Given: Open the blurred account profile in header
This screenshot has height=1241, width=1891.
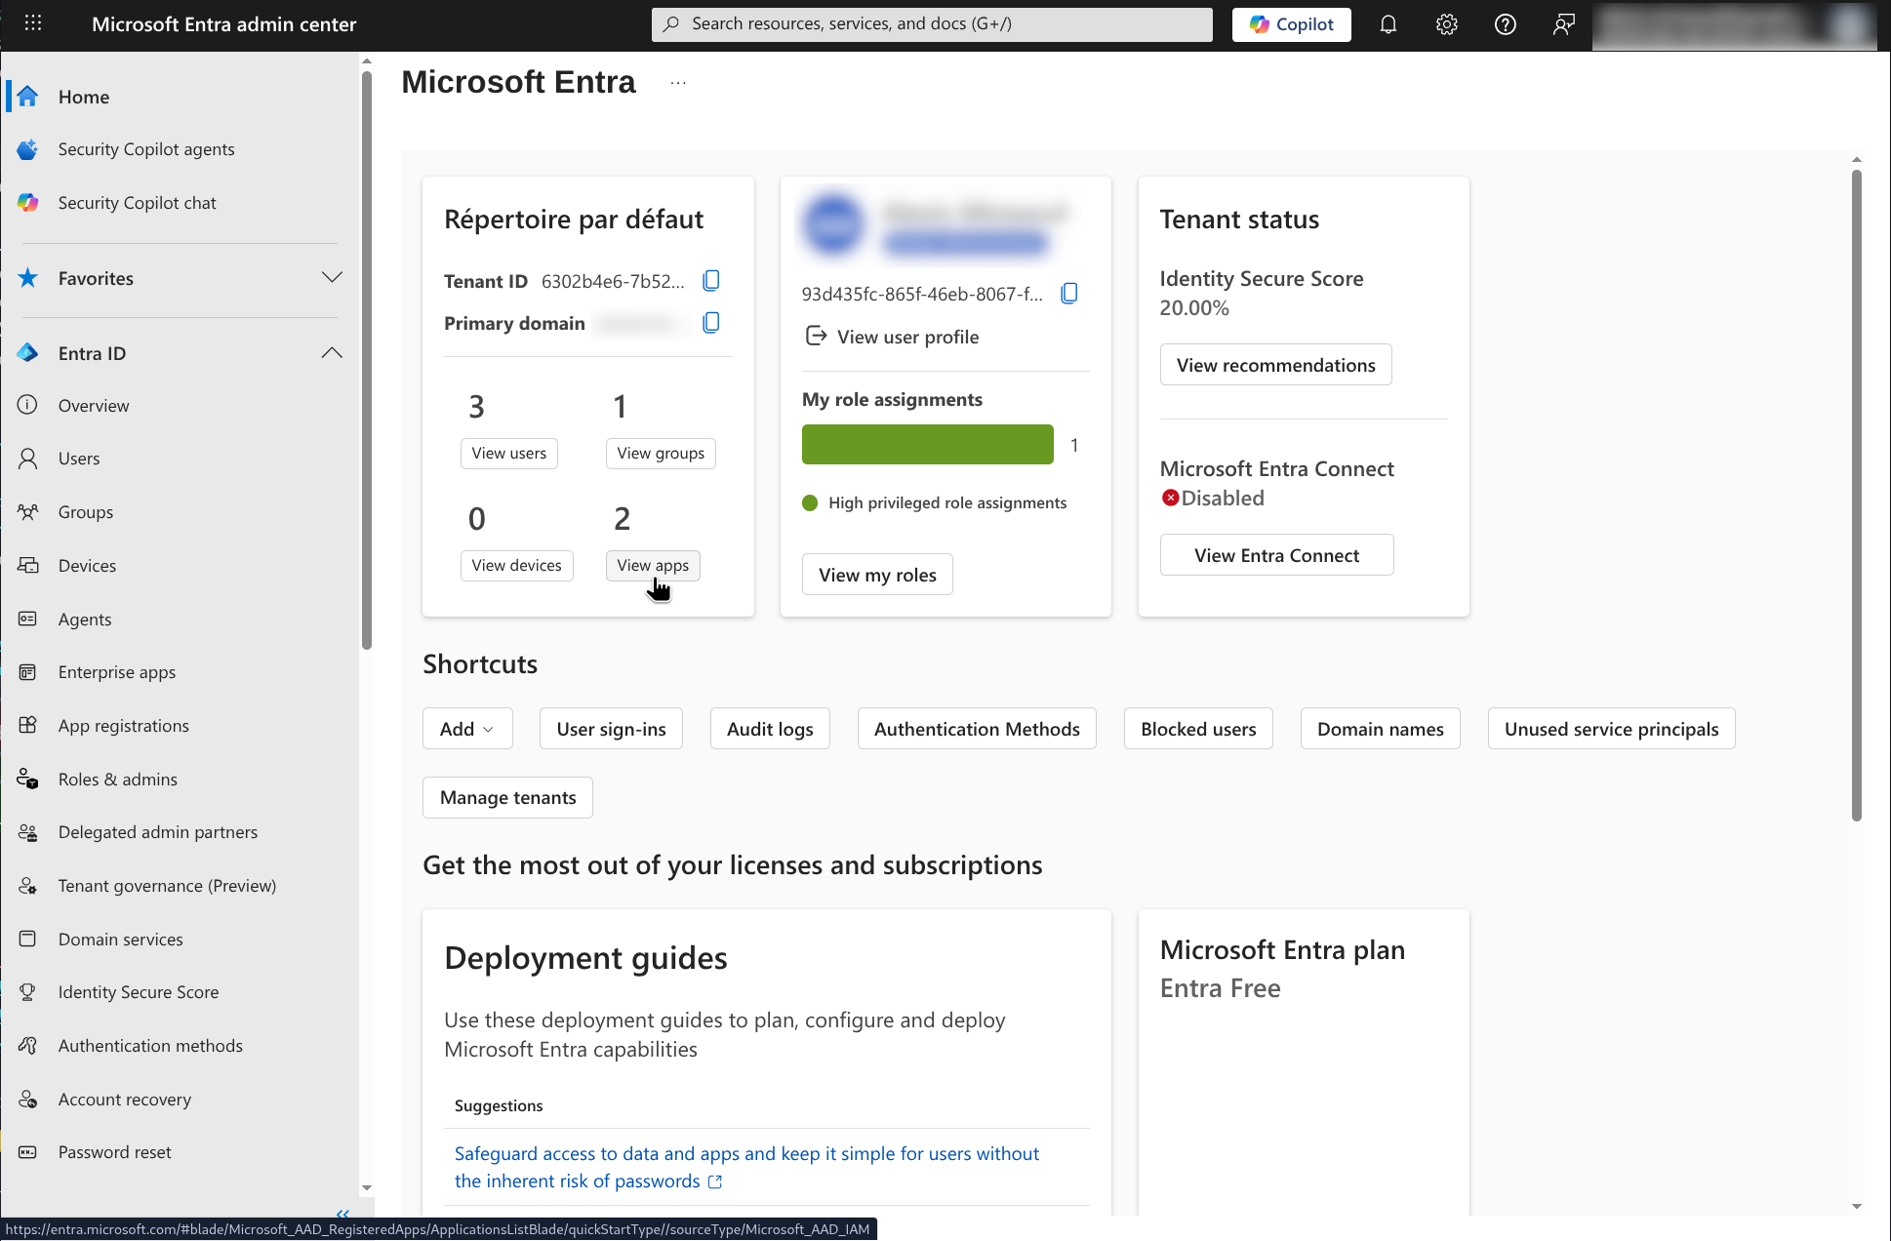Looking at the screenshot, I should (1733, 24).
